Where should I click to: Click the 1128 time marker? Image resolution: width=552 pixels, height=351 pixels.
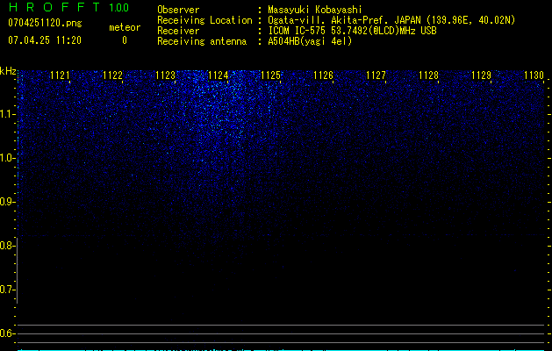pyautogui.click(x=428, y=75)
